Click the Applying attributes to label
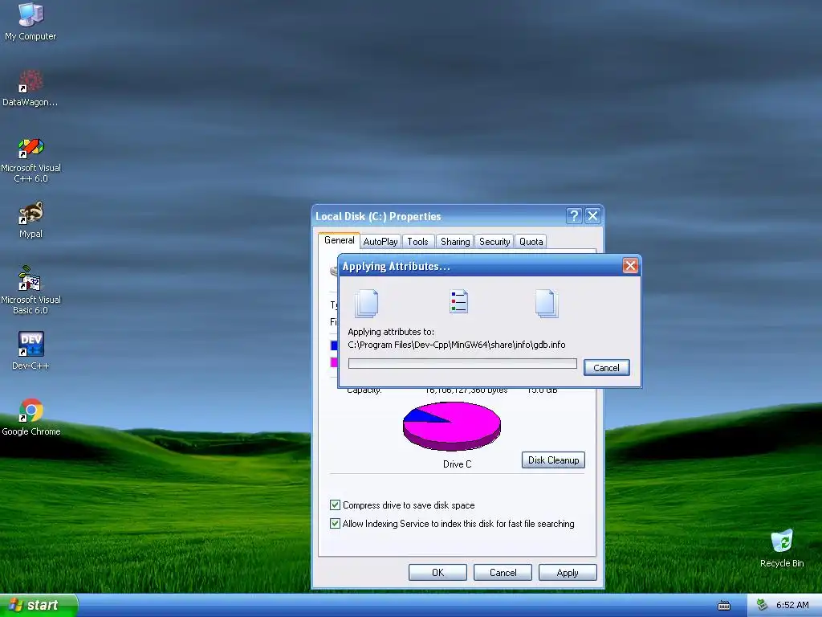 point(391,332)
